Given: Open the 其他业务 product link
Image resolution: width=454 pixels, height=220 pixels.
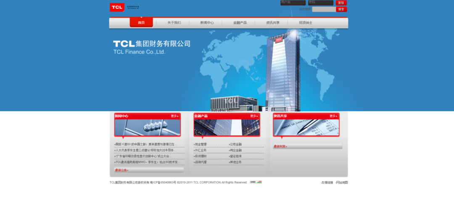Looking at the screenshot, I should (235, 162).
